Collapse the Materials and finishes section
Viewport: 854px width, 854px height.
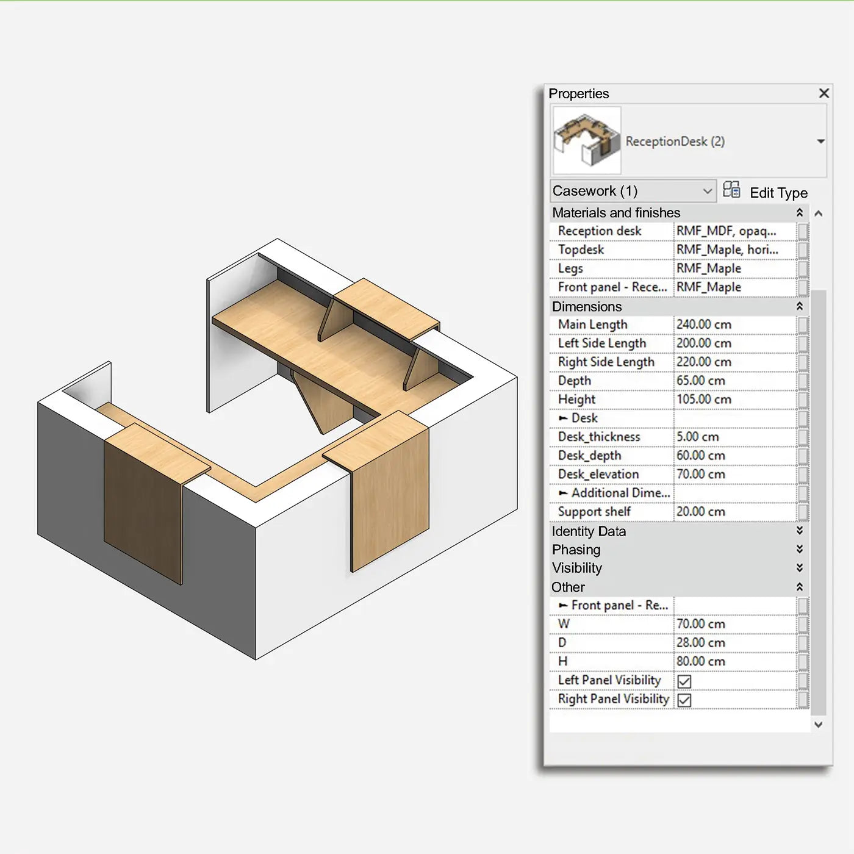[800, 213]
